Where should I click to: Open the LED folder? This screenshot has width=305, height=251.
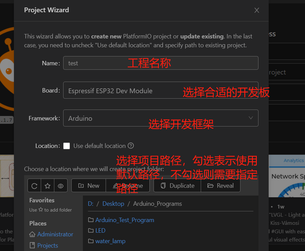(x=101, y=231)
